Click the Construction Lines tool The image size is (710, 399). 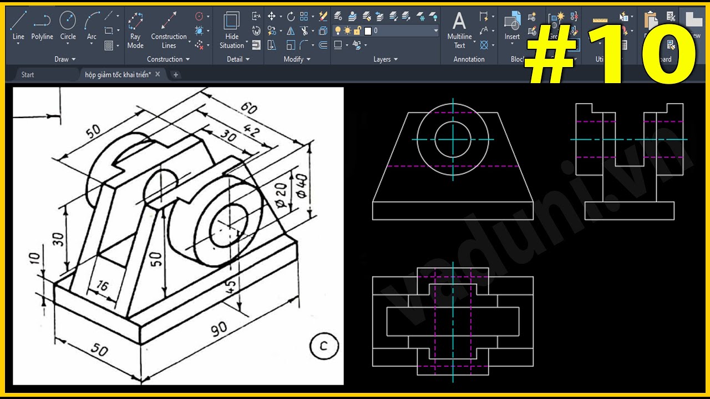click(169, 29)
